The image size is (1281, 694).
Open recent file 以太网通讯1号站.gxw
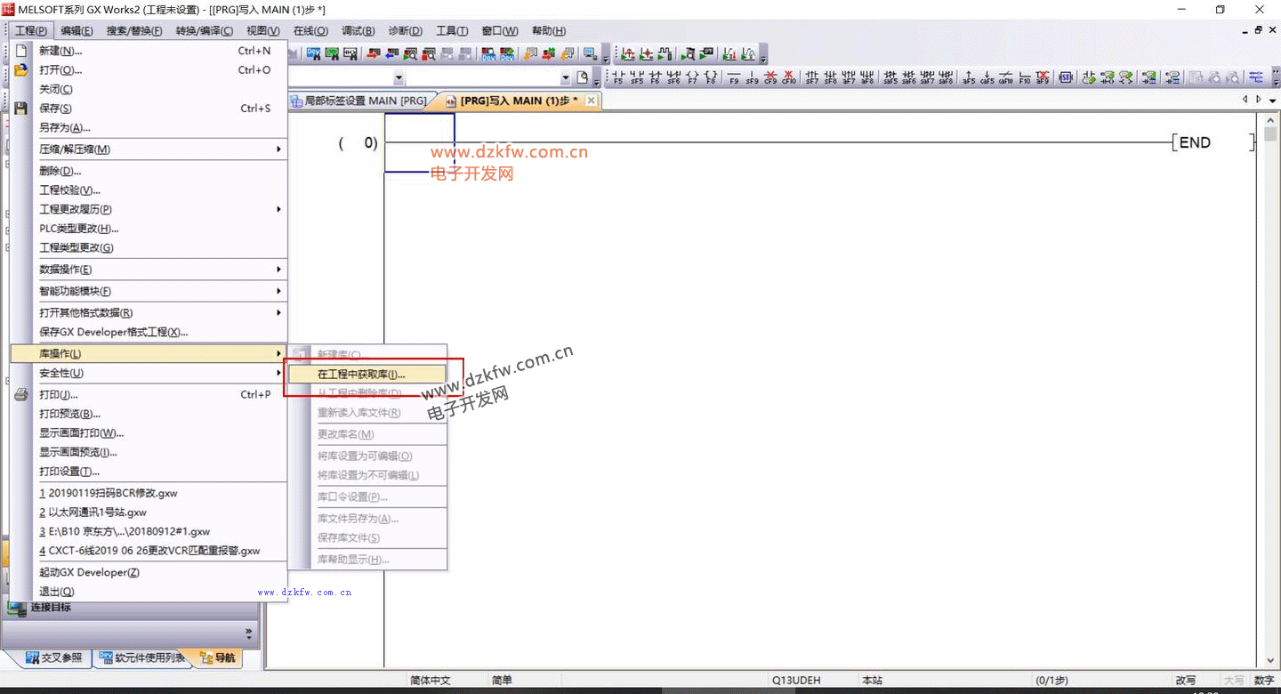[93, 512]
